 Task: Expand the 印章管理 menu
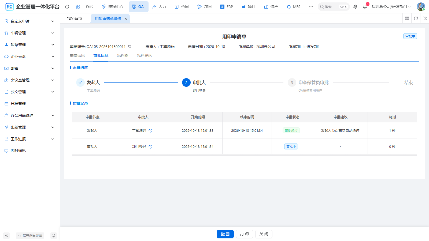[30, 45]
